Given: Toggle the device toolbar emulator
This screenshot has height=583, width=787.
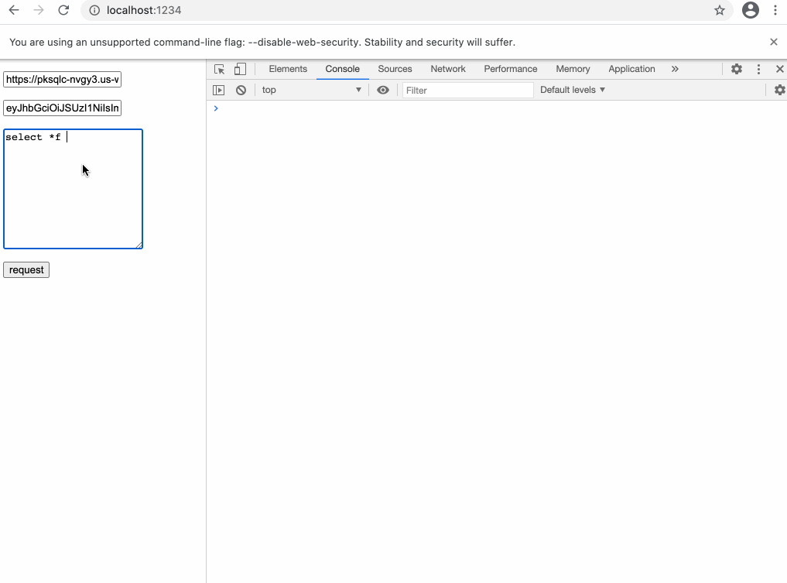Looking at the screenshot, I should click(x=240, y=69).
